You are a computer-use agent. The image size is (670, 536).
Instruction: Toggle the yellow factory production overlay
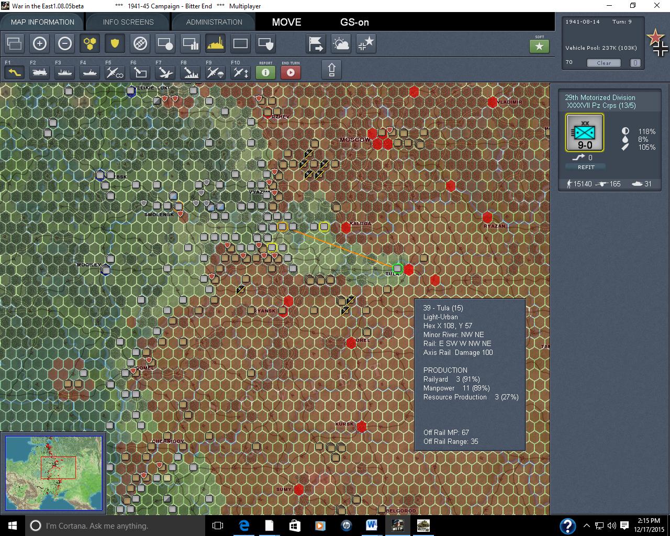coord(216,44)
